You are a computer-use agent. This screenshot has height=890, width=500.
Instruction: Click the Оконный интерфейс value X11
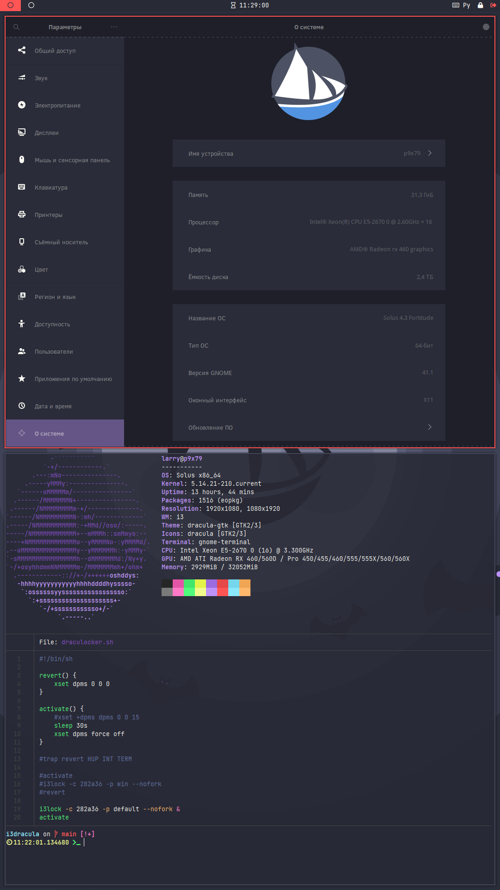click(x=428, y=400)
